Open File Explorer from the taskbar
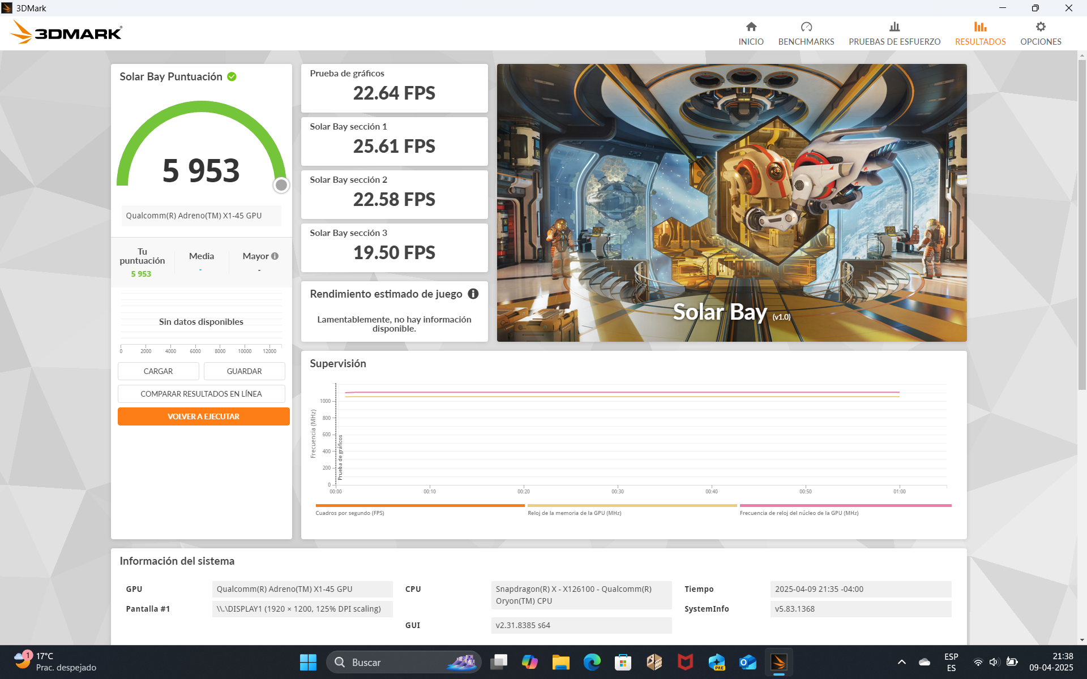This screenshot has height=679, width=1087. pyautogui.click(x=561, y=662)
